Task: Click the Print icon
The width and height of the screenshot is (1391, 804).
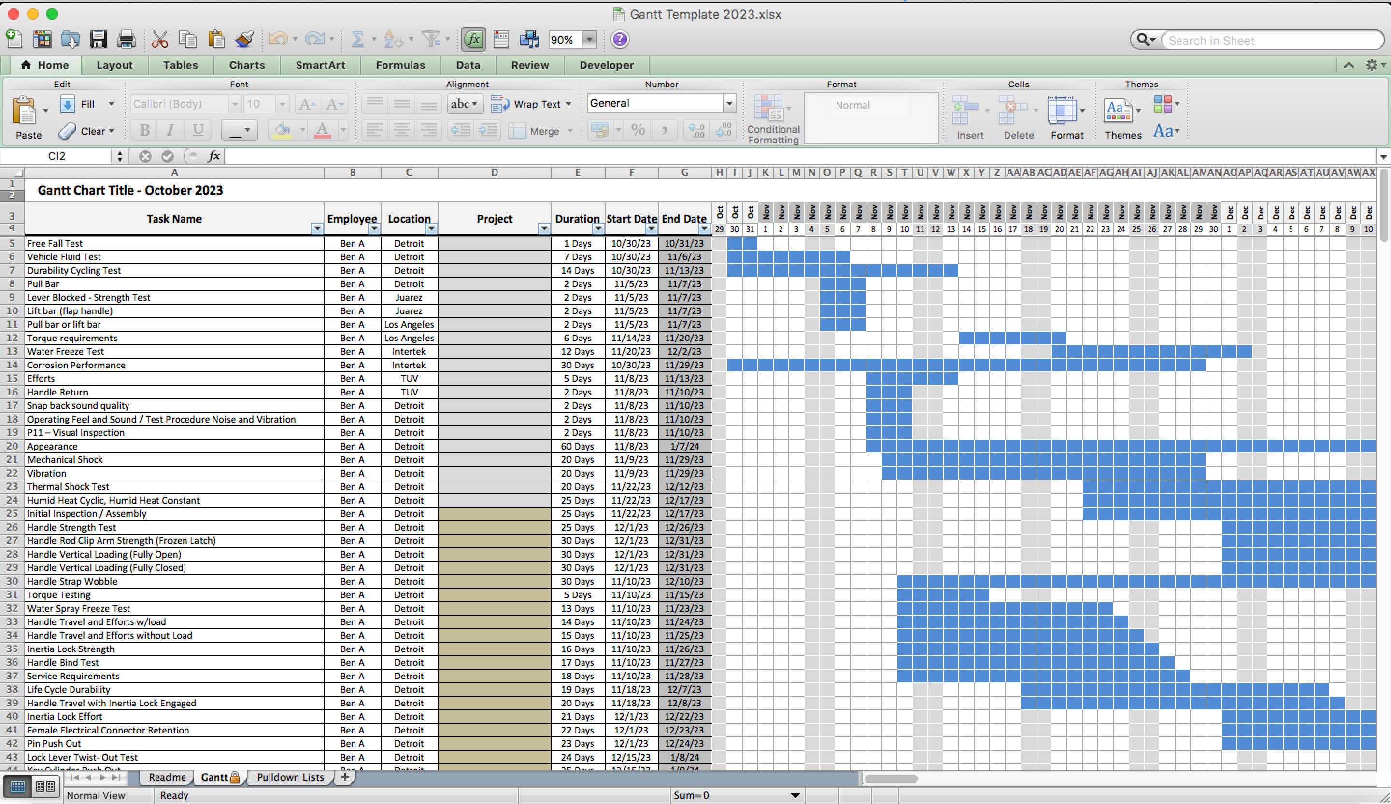Action: coord(126,39)
